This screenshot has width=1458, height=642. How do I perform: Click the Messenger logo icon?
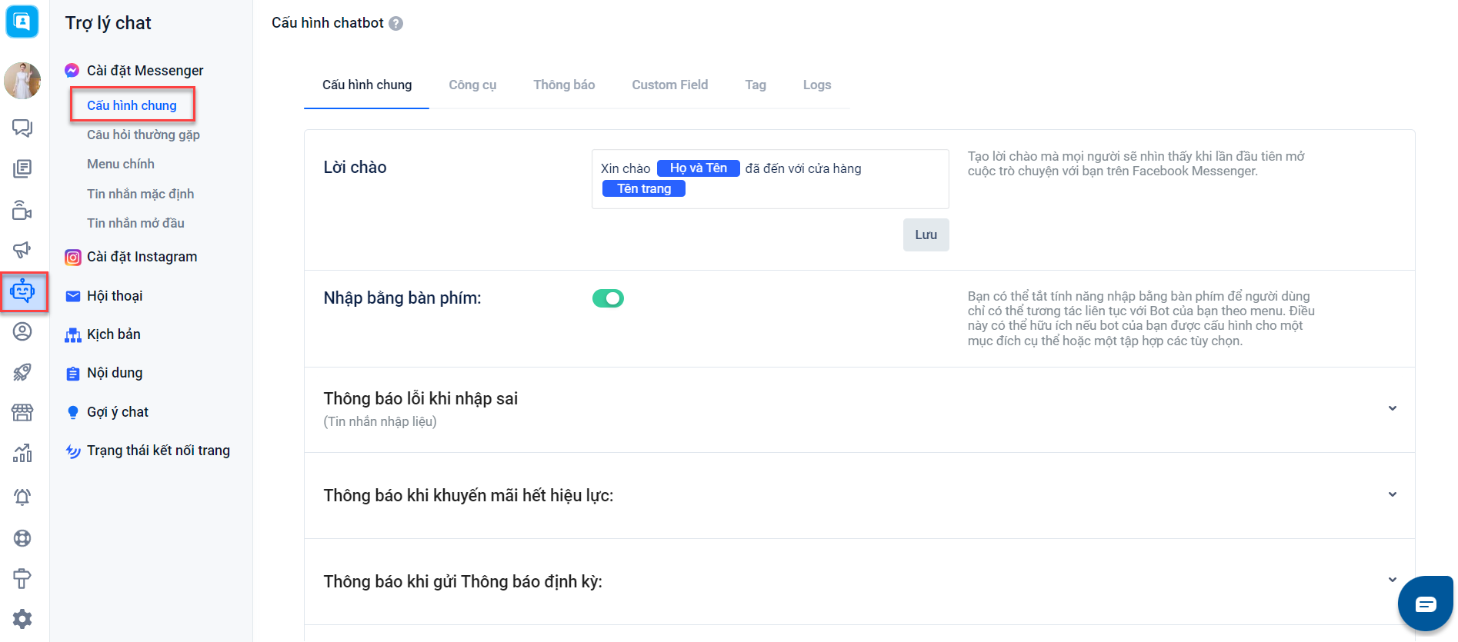point(72,71)
